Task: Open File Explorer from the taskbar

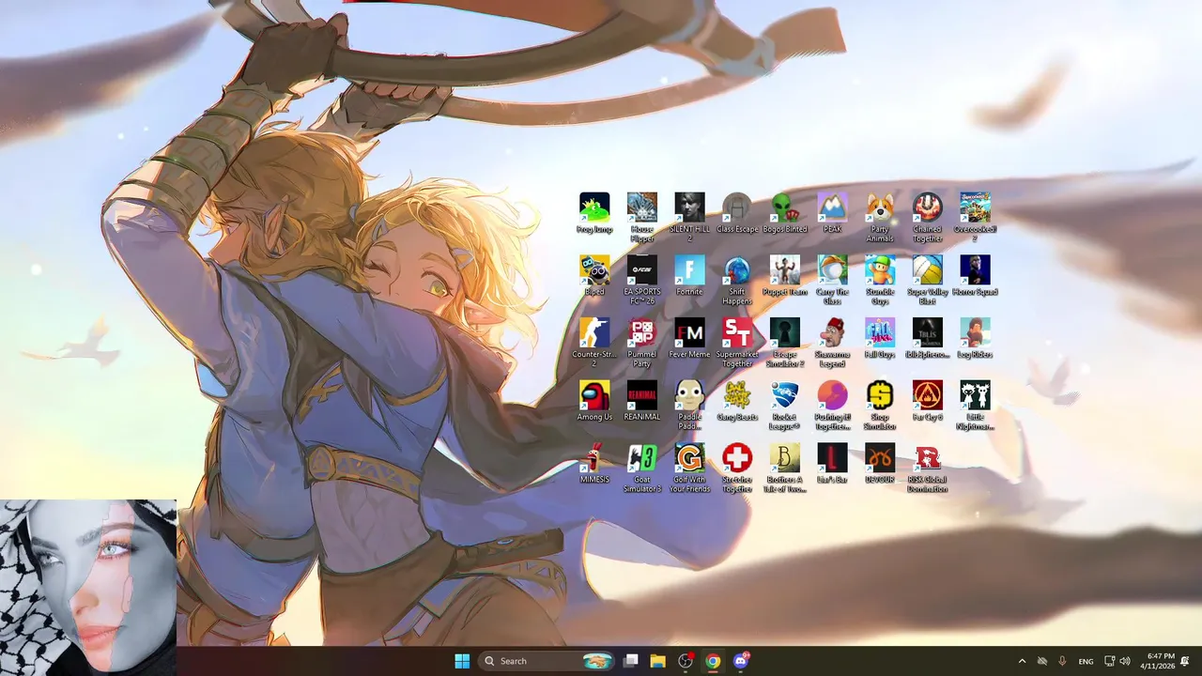Action: click(658, 661)
